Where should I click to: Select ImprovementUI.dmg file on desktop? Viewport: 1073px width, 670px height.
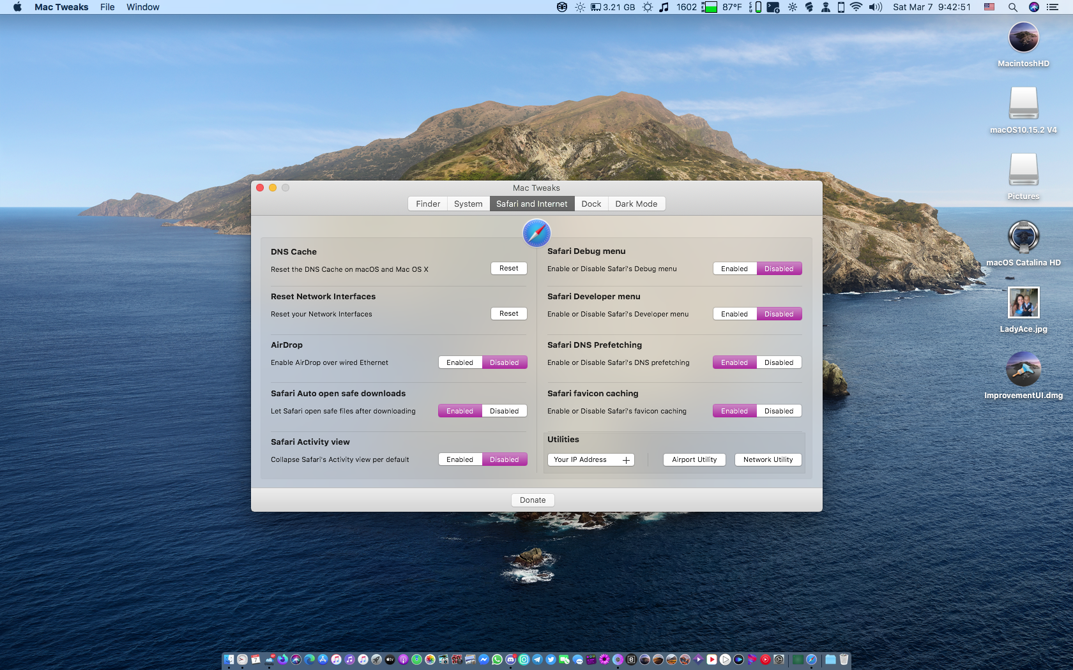(1023, 369)
